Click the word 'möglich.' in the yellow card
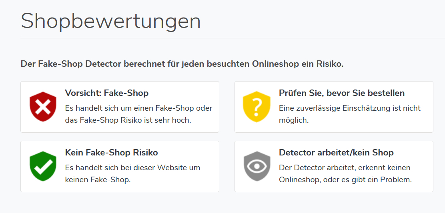 click(293, 120)
